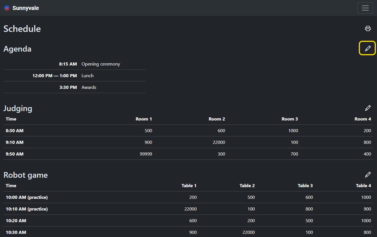
Task: Select the 8:30 AM judging time slot
Action: [x=14, y=131]
